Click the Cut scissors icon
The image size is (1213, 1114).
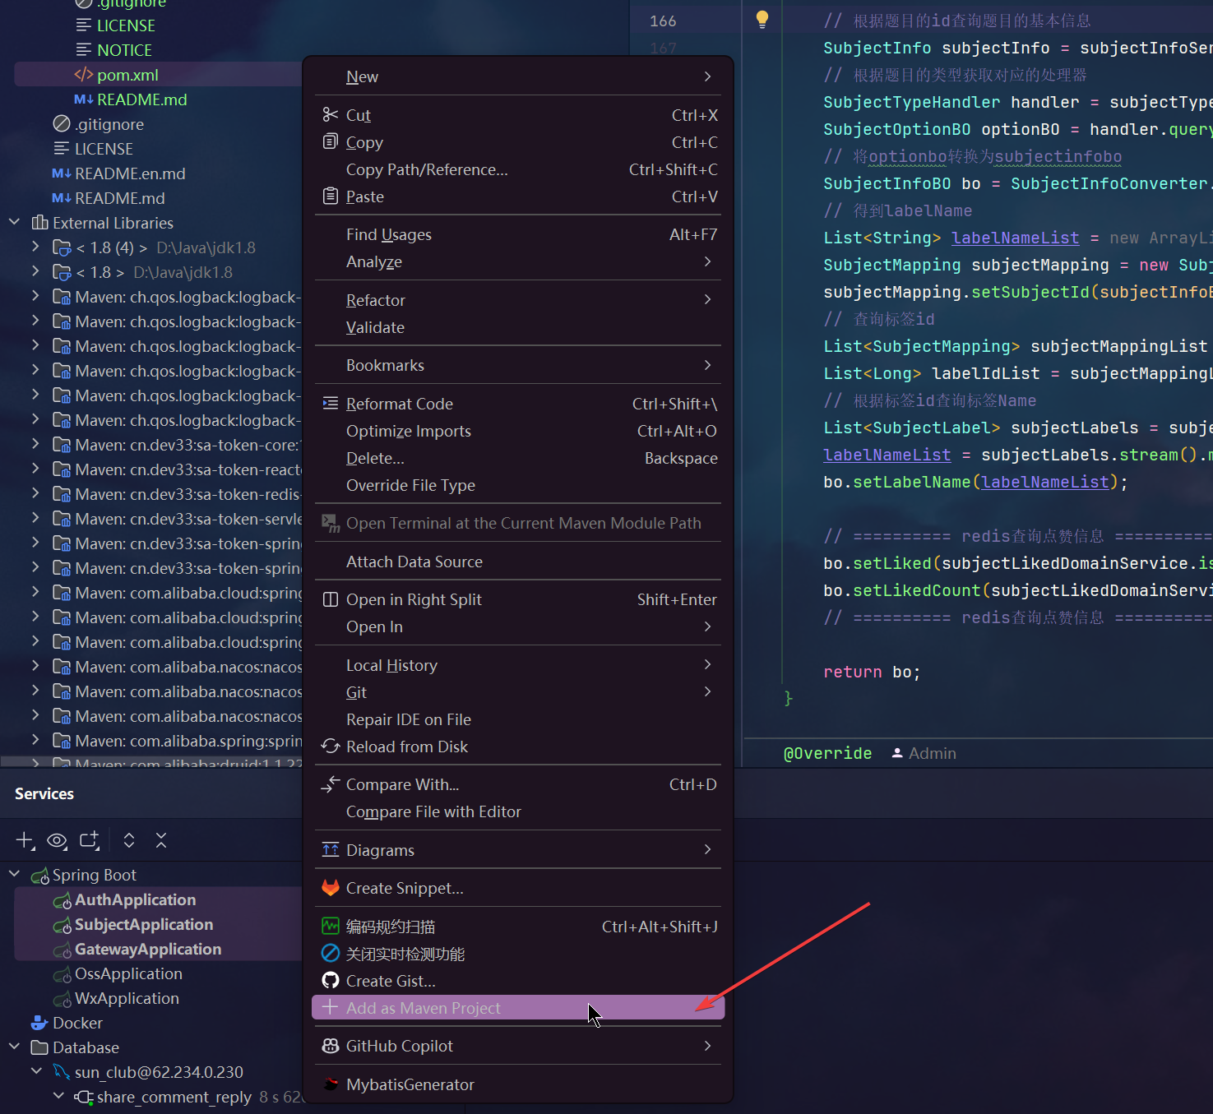tap(330, 114)
